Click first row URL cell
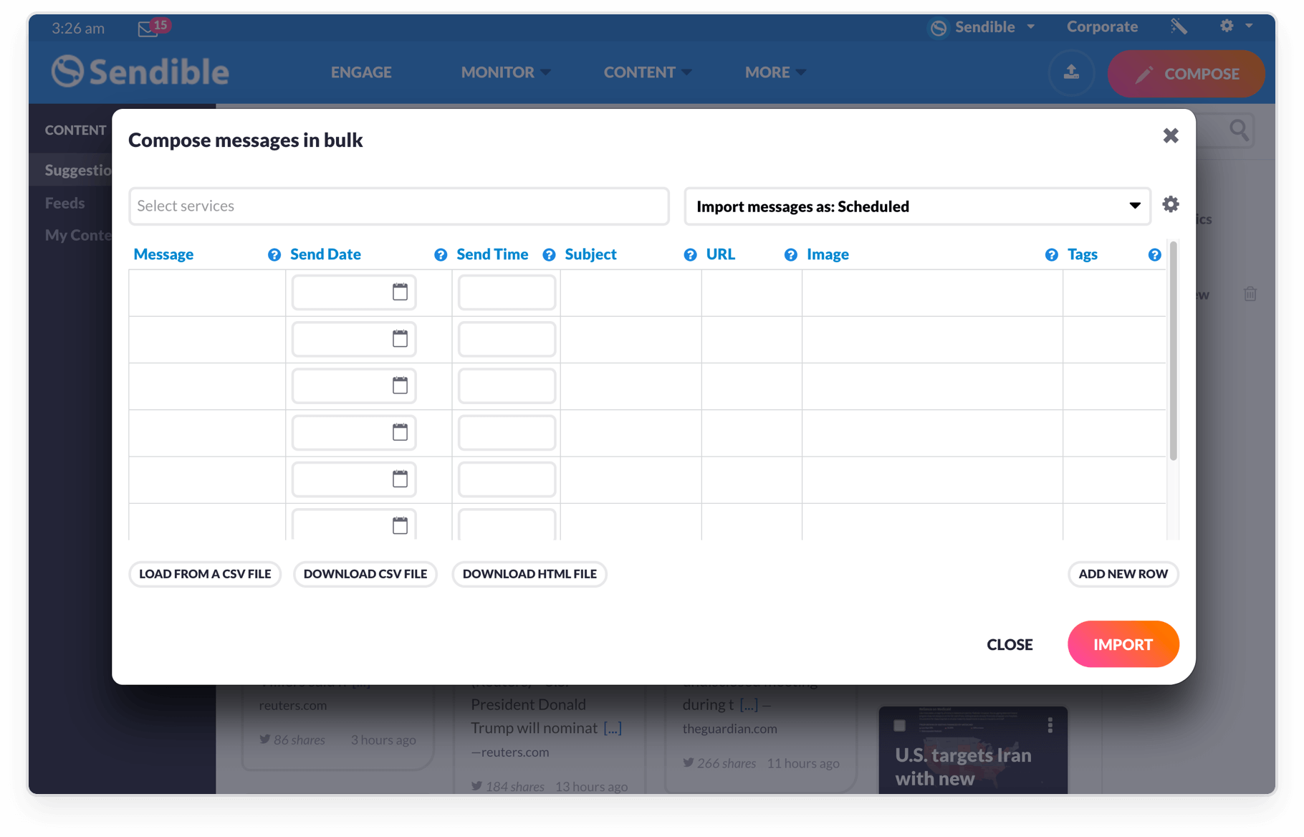This screenshot has height=837, width=1304. (x=752, y=293)
